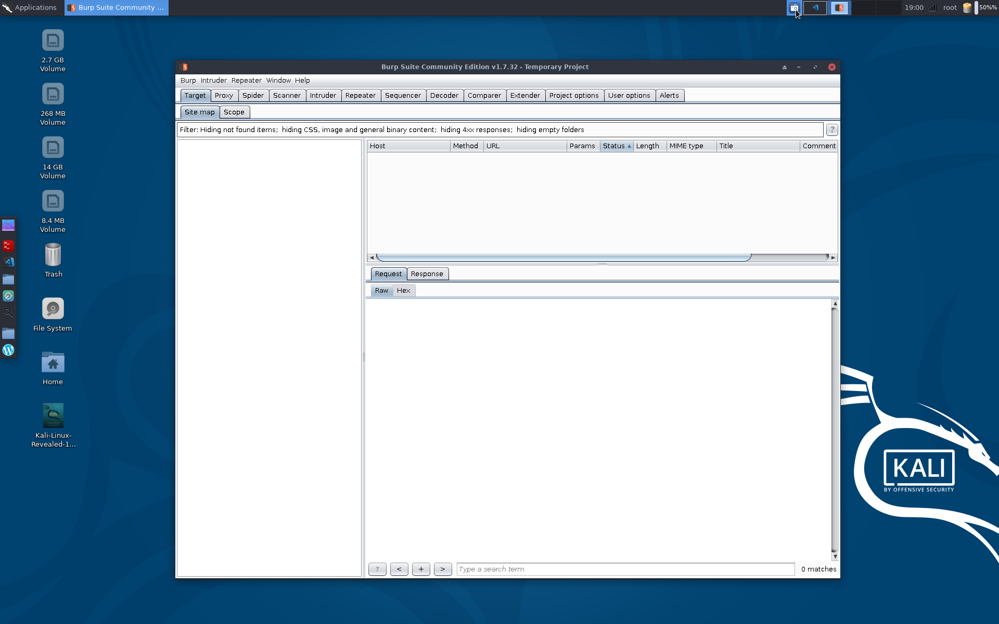
Task: Open the Repeater menu in the menu bar
Action: pyautogui.click(x=246, y=80)
